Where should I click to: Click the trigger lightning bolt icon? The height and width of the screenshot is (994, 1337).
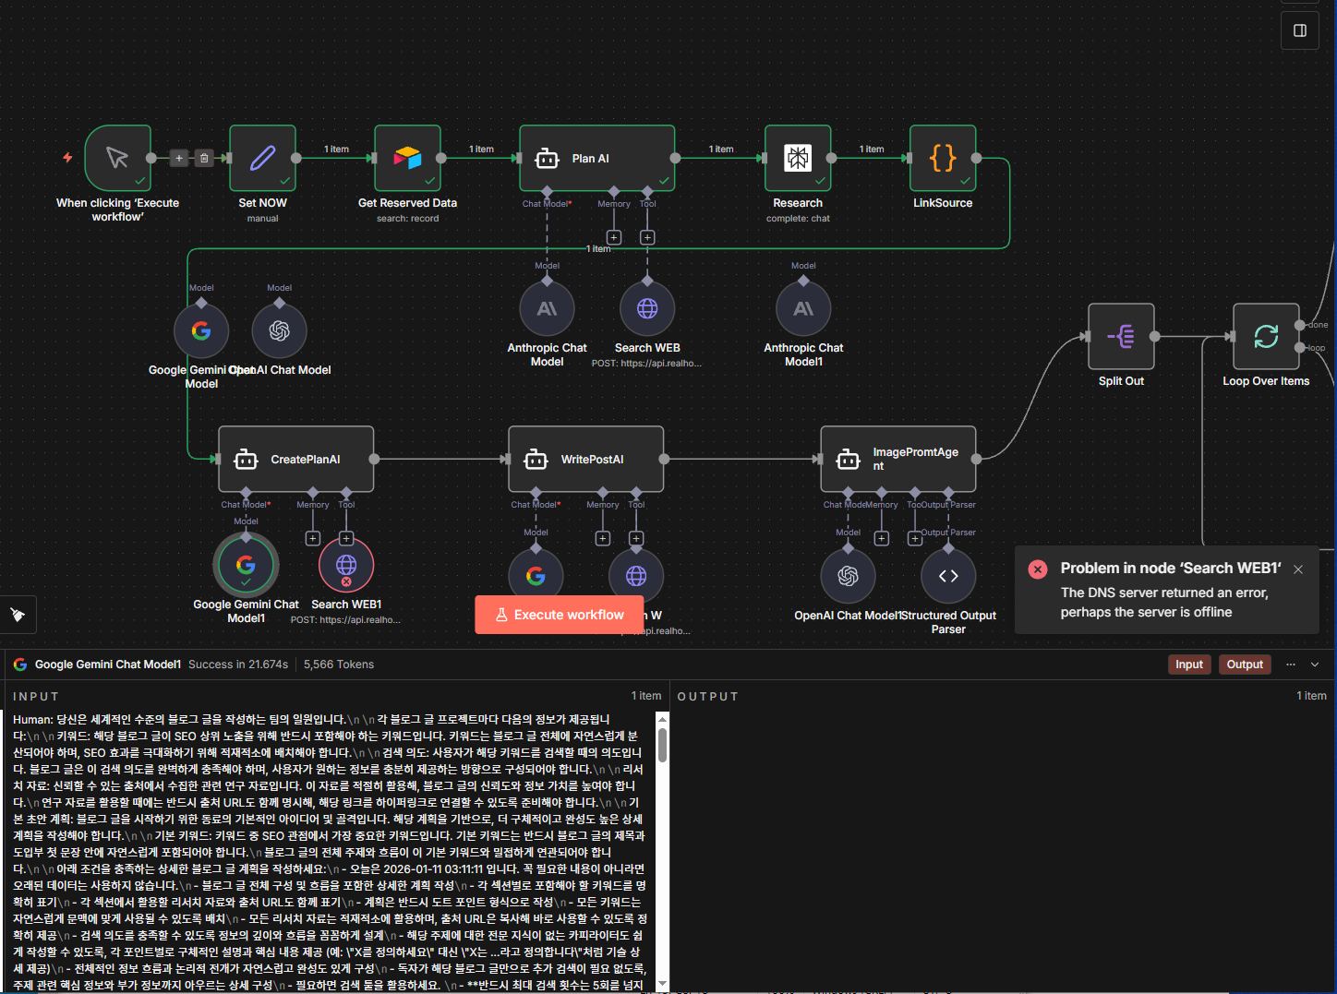click(x=67, y=158)
